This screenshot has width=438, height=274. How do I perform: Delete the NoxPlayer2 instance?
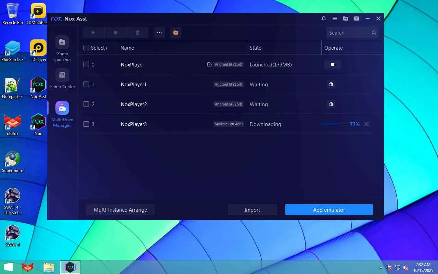point(331,104)
